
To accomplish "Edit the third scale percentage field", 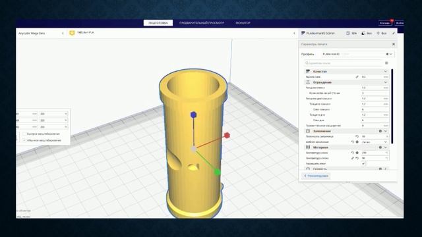I will [53, 127].
